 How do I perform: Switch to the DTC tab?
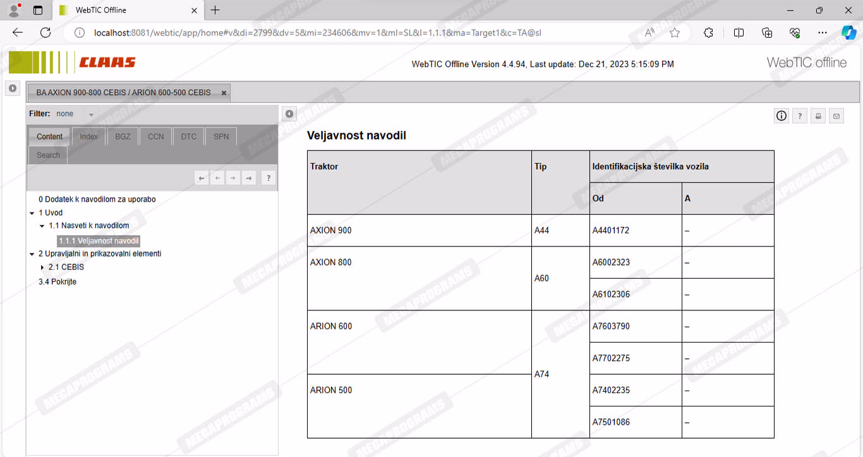click(x=188, y=137)
